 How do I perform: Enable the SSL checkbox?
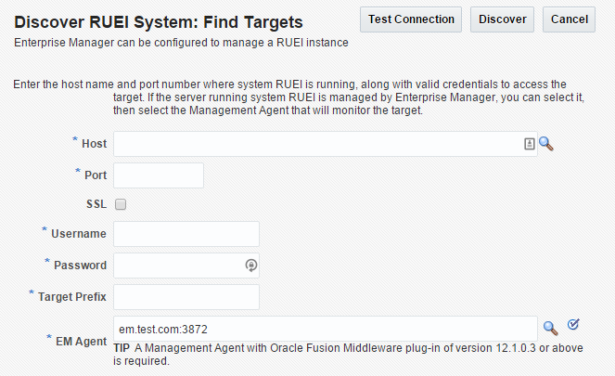(121, 204)
